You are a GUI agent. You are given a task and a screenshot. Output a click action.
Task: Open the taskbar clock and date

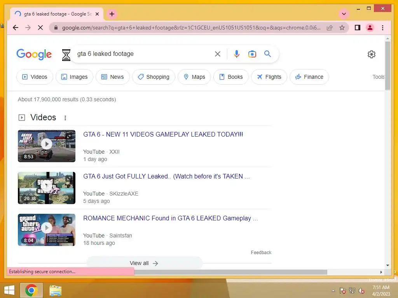click(381, 291)
